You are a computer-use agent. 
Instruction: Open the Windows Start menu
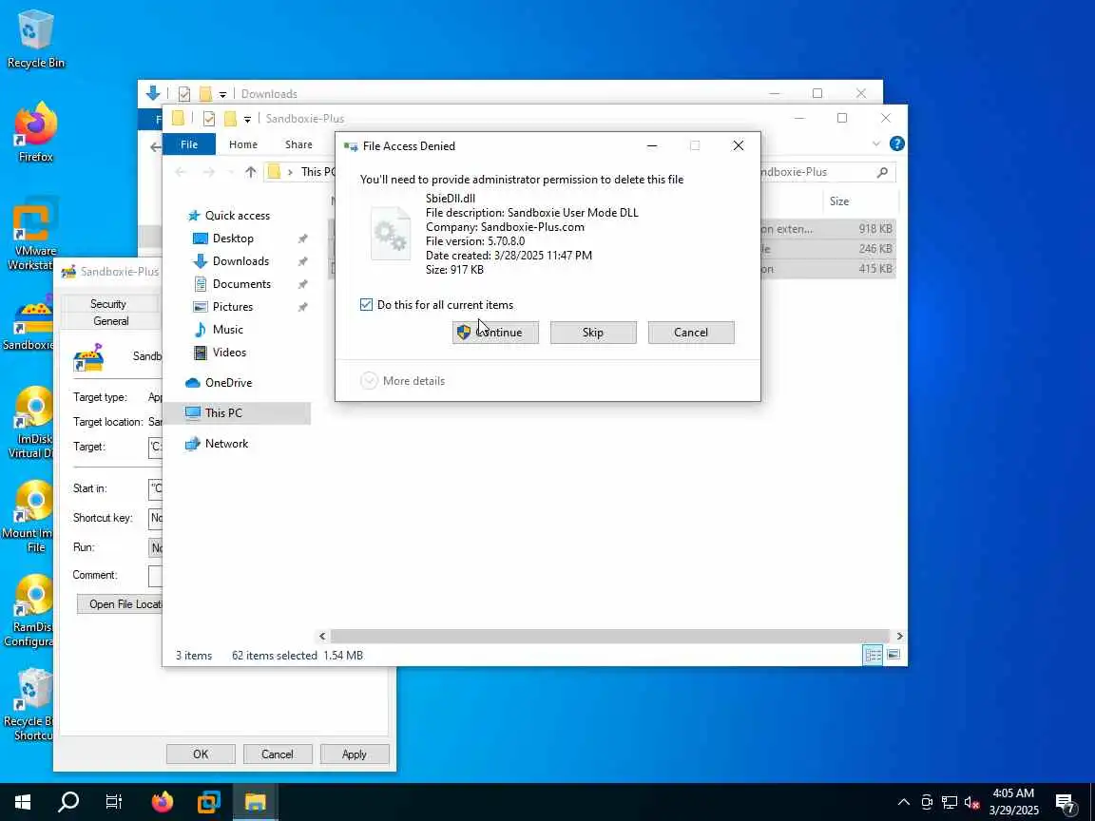pyautogui.click(x=23, y=801)
